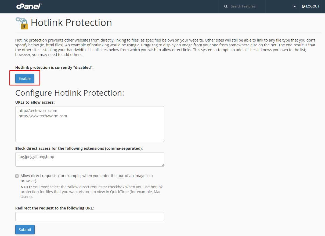This screenshot has height=236, width=325.
Task: Grab the resize handle of extensions textarea
Action: [x=163, y=165]
